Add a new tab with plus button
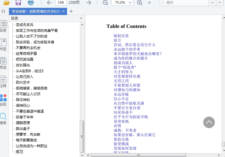225x157 pixels. 71,12
